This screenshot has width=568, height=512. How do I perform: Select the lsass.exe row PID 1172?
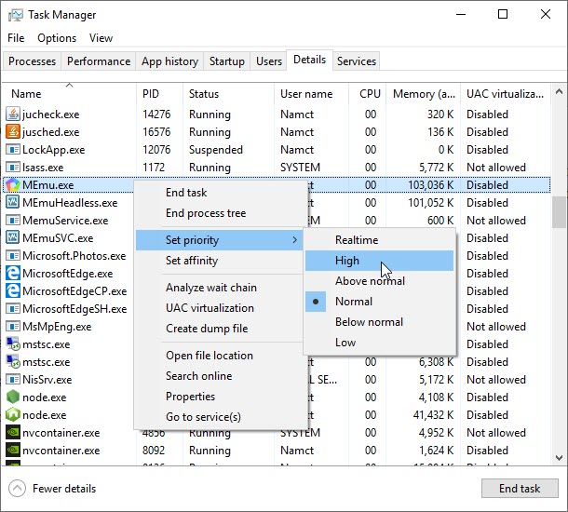[x=277, y=168]
